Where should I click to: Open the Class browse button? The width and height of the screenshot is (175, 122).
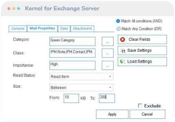click(108, 53)
